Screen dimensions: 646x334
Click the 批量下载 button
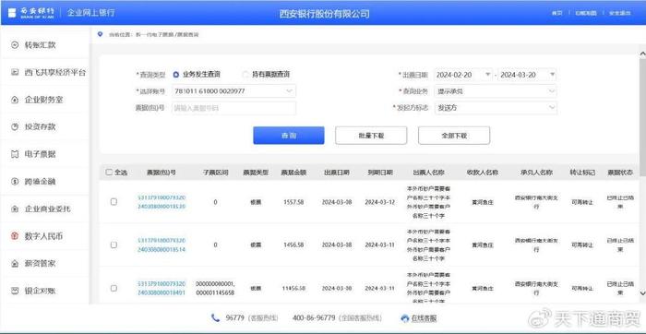(x=371, y=135)
